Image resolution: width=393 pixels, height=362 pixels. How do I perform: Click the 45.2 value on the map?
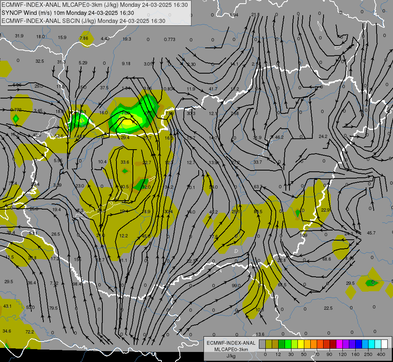pyautogui.click(x=213, y=212)
